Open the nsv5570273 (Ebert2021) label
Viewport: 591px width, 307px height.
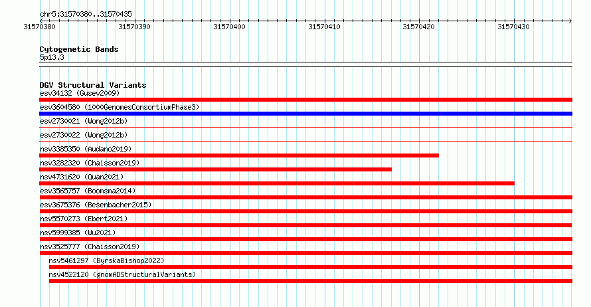(x=84, y=219)
